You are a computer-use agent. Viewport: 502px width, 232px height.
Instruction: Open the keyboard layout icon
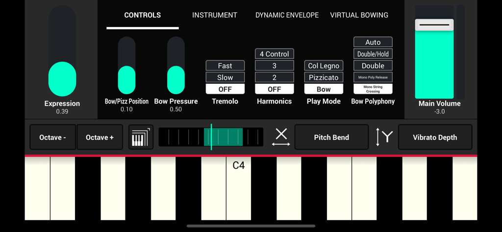pos(141,137)
